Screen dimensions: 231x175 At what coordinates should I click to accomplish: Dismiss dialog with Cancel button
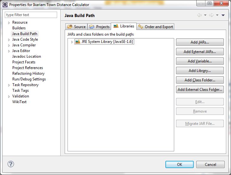[x=210, y=164]
